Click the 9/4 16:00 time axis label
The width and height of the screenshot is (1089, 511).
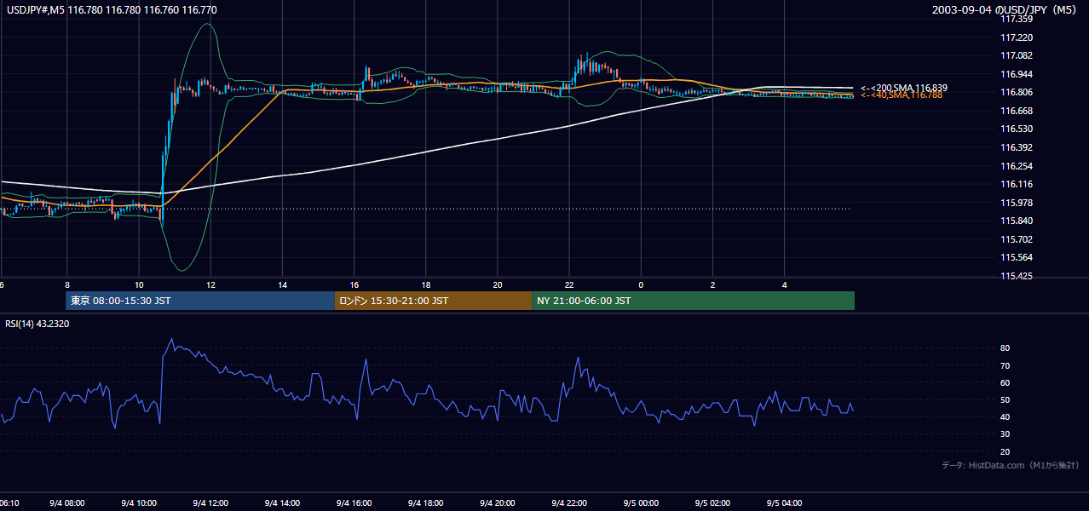point(354,503)
